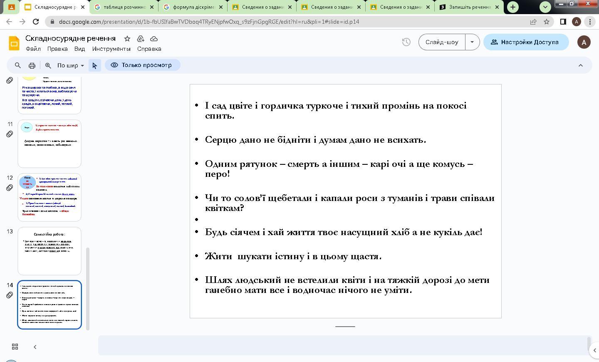
Task: Click the Только просмотр view-only button
Action: (x=142, y=65)
